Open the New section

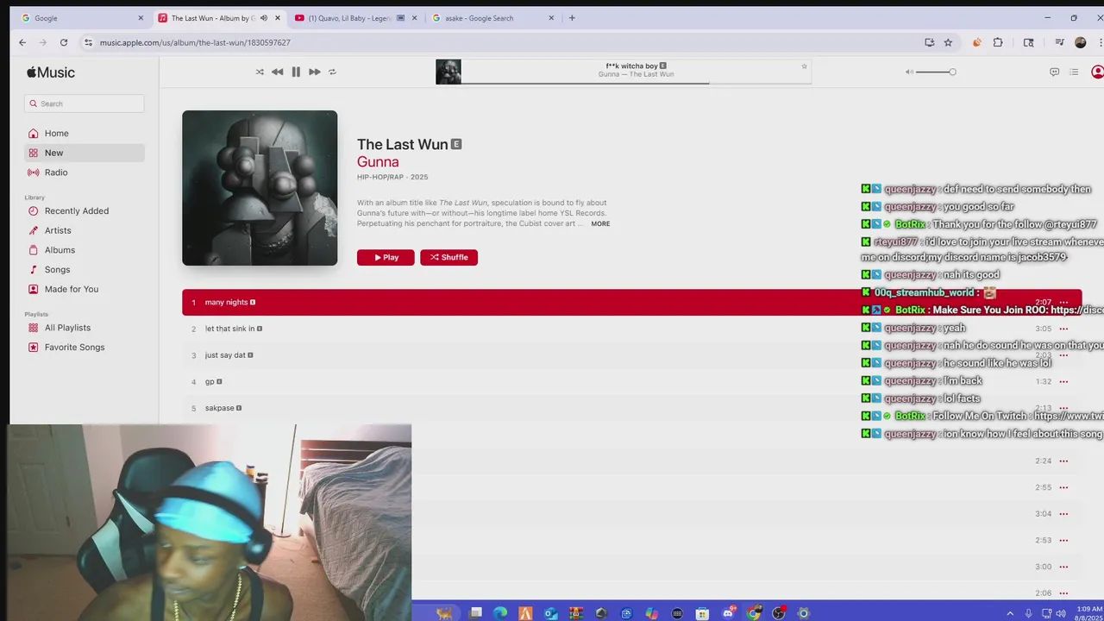click(85, 153)
